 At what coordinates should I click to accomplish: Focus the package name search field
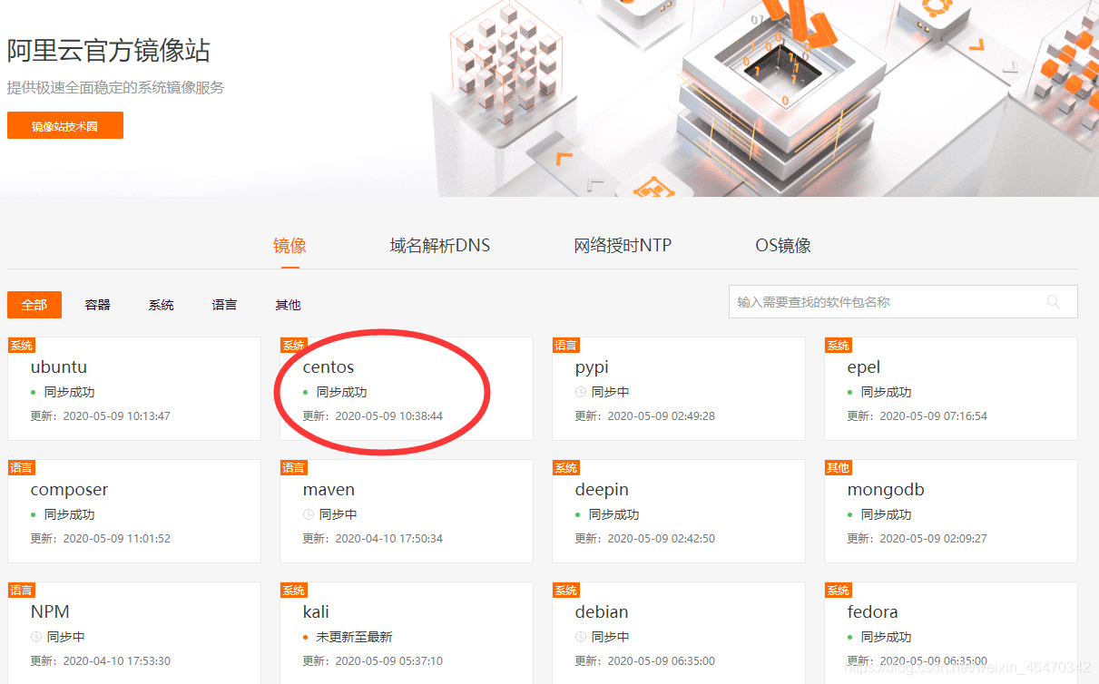[x=903, y=302]
